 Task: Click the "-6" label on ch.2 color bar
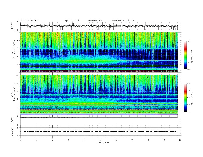[x=189, y=105]
